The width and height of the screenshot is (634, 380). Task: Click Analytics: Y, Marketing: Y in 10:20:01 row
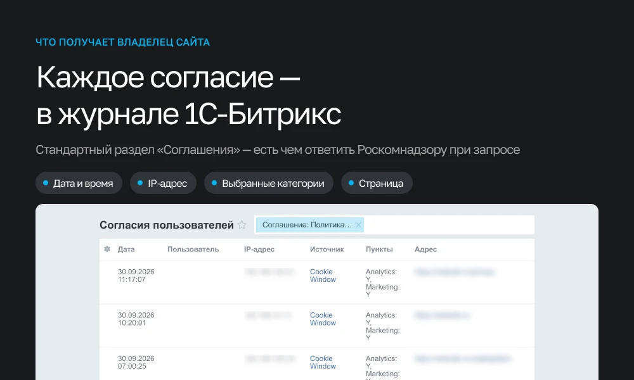(x=382, y=326)
